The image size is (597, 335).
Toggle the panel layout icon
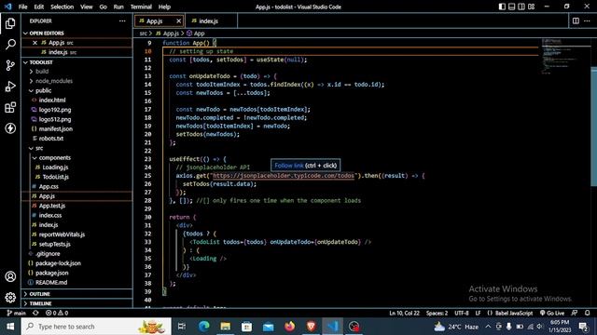pyautogui.click(x=512, y=7)
